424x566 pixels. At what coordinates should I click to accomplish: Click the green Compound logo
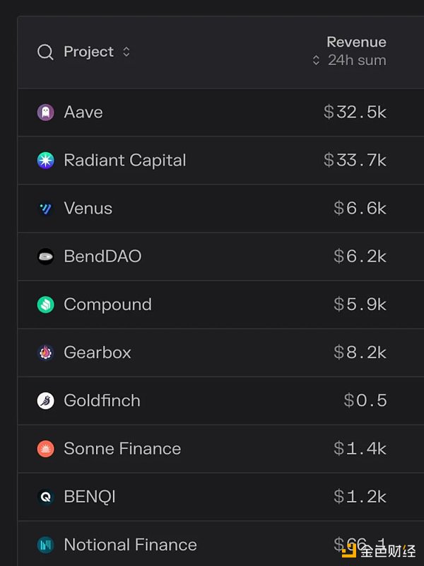click(46, 305)
